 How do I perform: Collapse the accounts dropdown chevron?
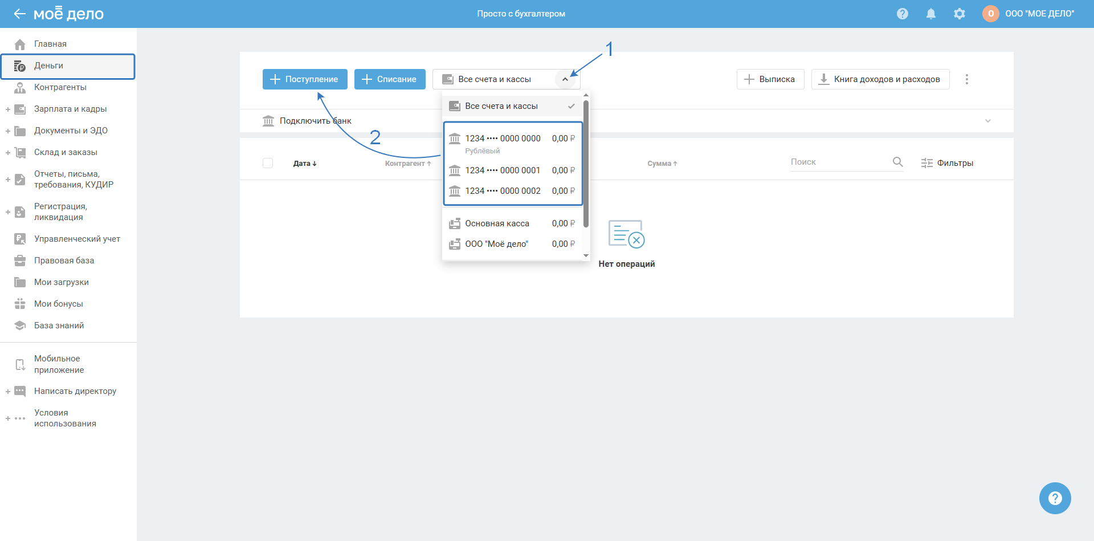click(565, 79)
